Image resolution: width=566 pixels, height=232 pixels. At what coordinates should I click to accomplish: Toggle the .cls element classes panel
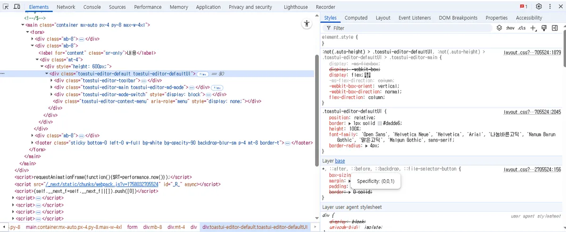(522, 28)
